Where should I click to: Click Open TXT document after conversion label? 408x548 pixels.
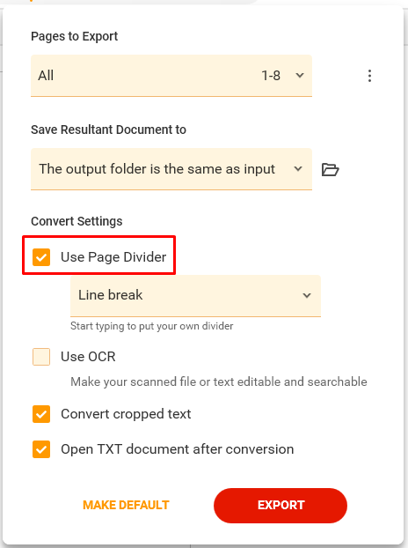pos(177,449)
